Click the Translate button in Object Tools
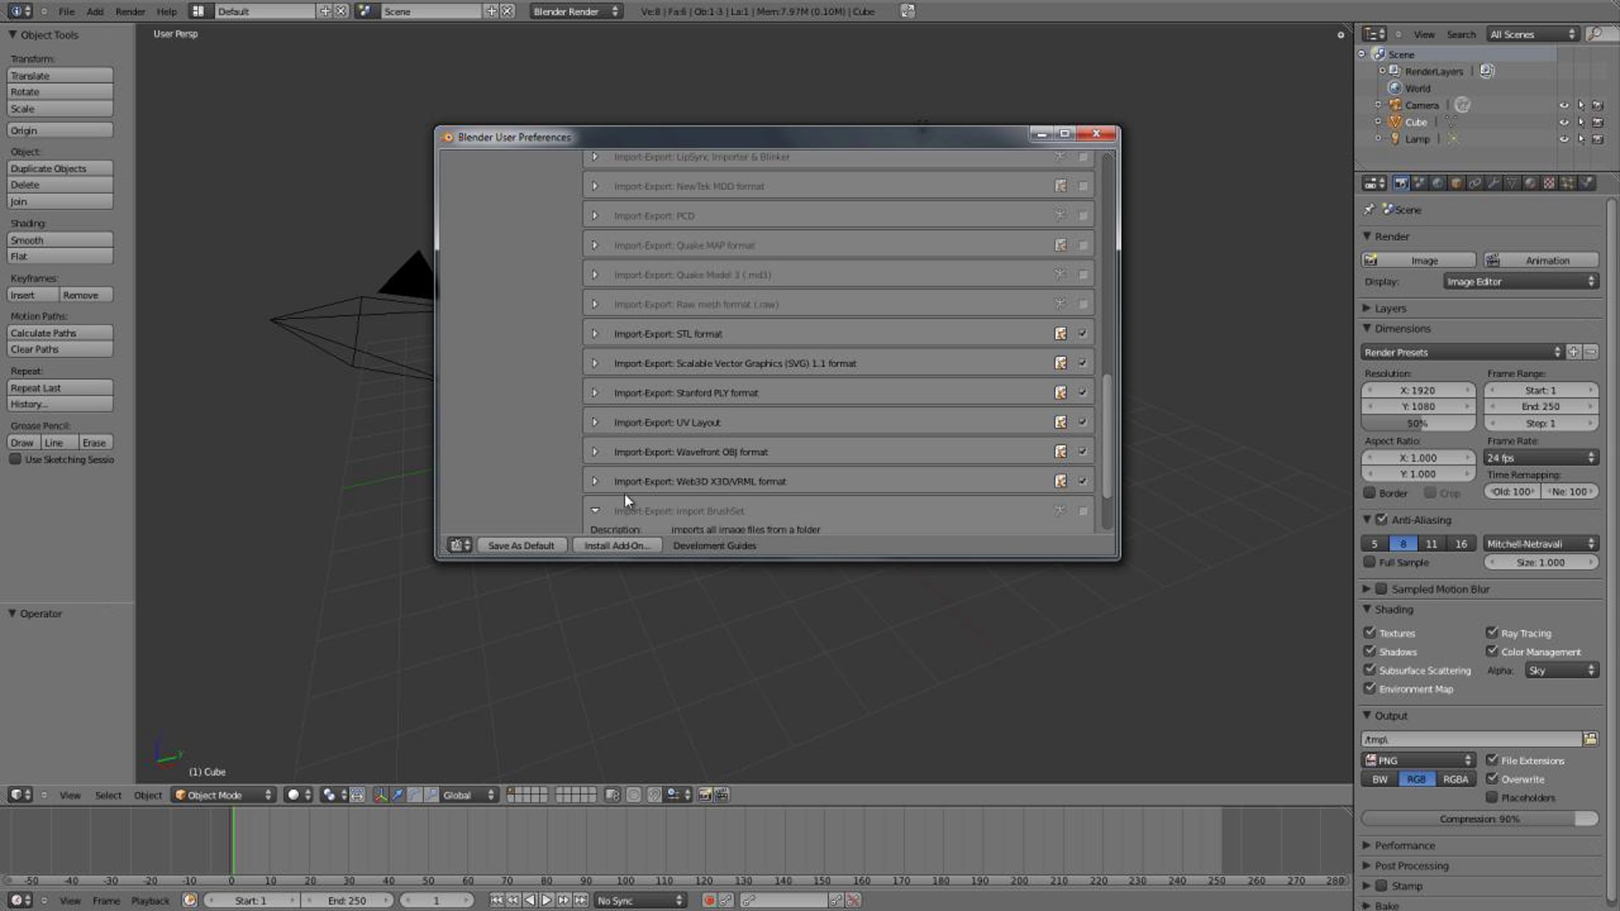The image size is (1620, 911). [x=60, y=76]
